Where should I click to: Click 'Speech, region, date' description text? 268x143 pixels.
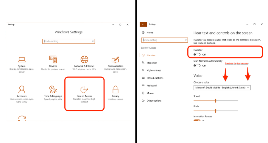53,99
